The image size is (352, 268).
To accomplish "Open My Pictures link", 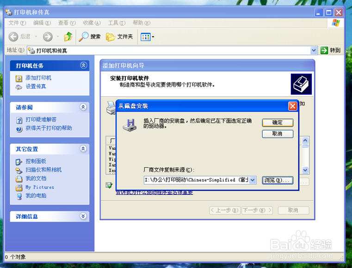I will click(40, 187).
